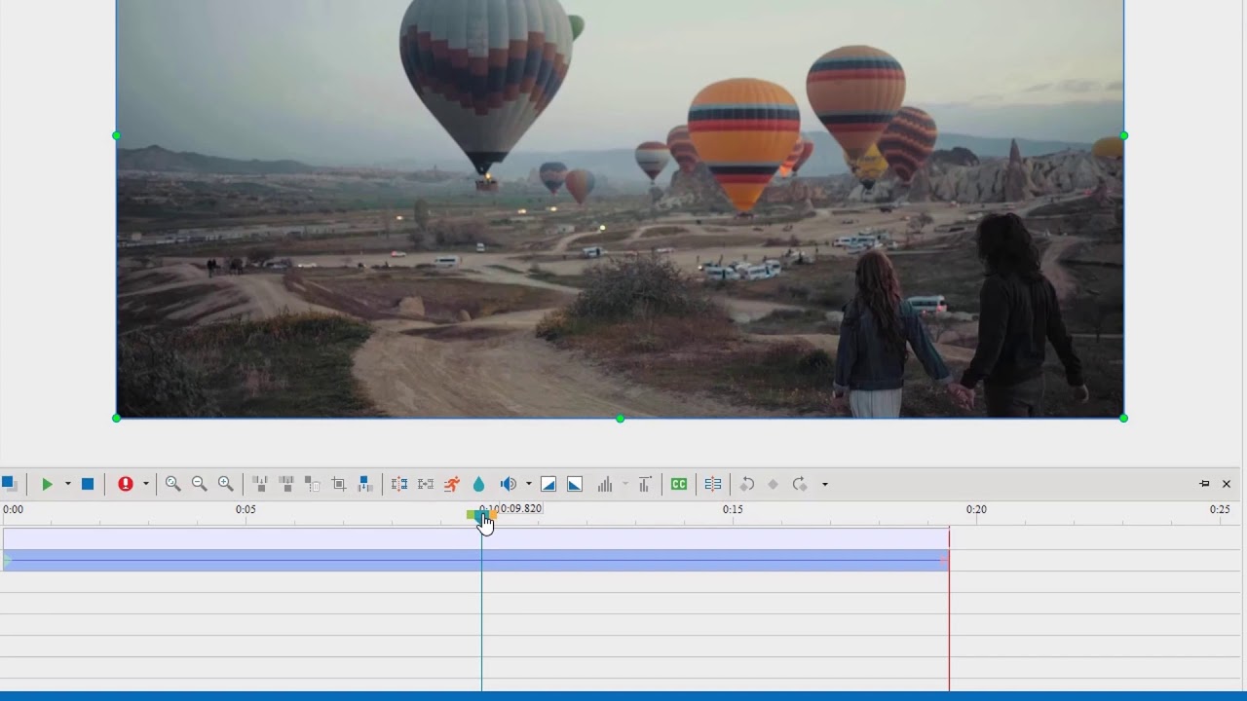This screenshot has height=701, width=1247.
Task: Click the red Record button
Action: point(126,484)
